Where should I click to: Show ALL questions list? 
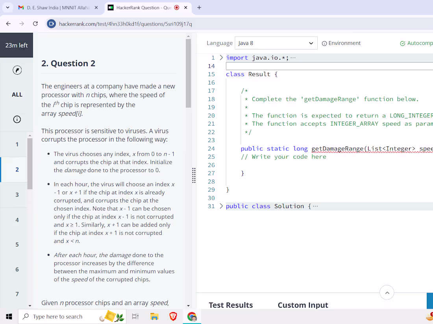17,95
